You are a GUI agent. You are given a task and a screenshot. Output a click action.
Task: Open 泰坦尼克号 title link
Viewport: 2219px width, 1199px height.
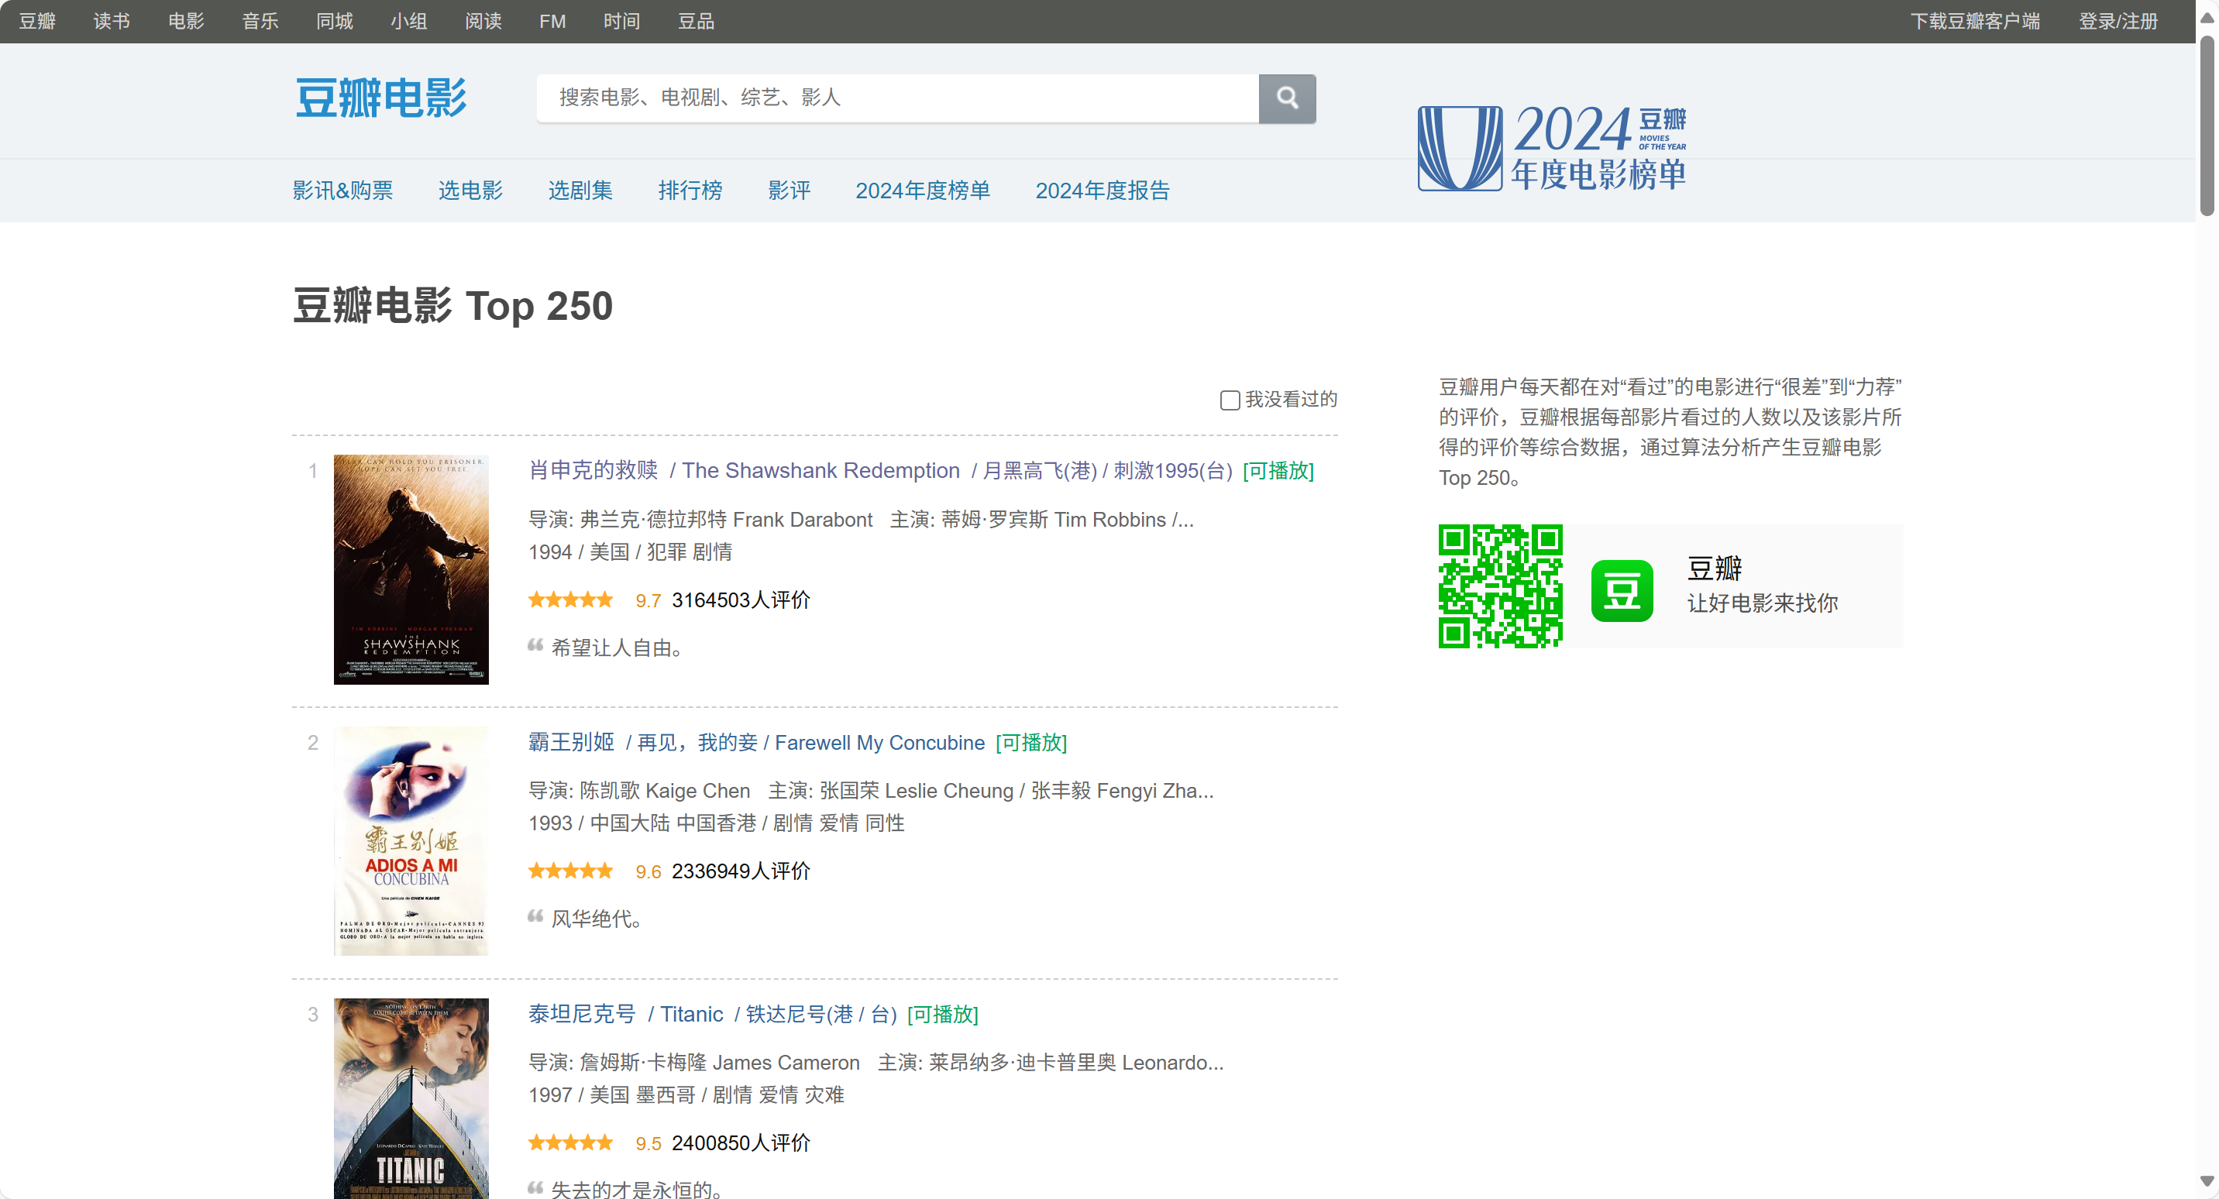click(581, 1014)
